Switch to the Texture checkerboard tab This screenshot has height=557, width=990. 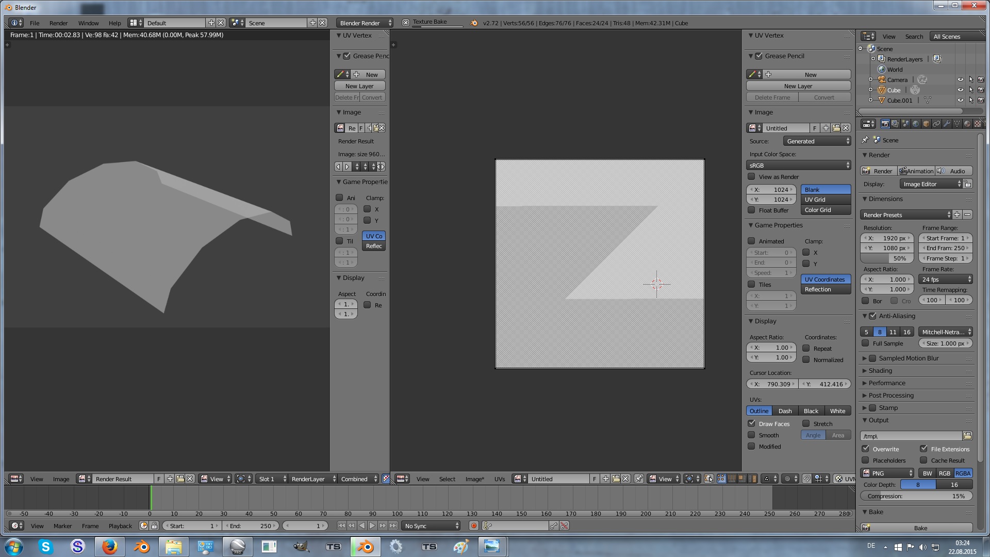pyautogui.click(x=978, y=124)
